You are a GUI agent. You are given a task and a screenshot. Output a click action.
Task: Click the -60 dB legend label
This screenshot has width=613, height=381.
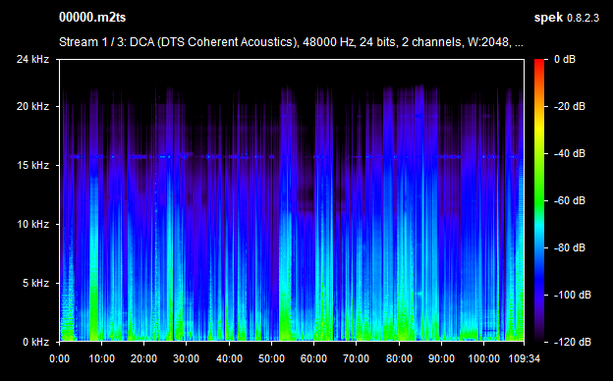pyautogui.click(x=570, y=201)
